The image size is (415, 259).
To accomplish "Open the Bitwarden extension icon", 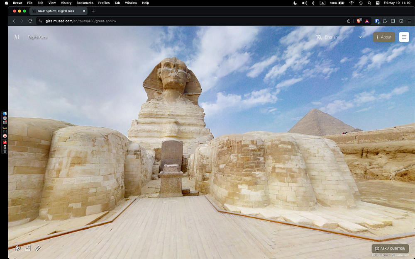I will point(377,21).
